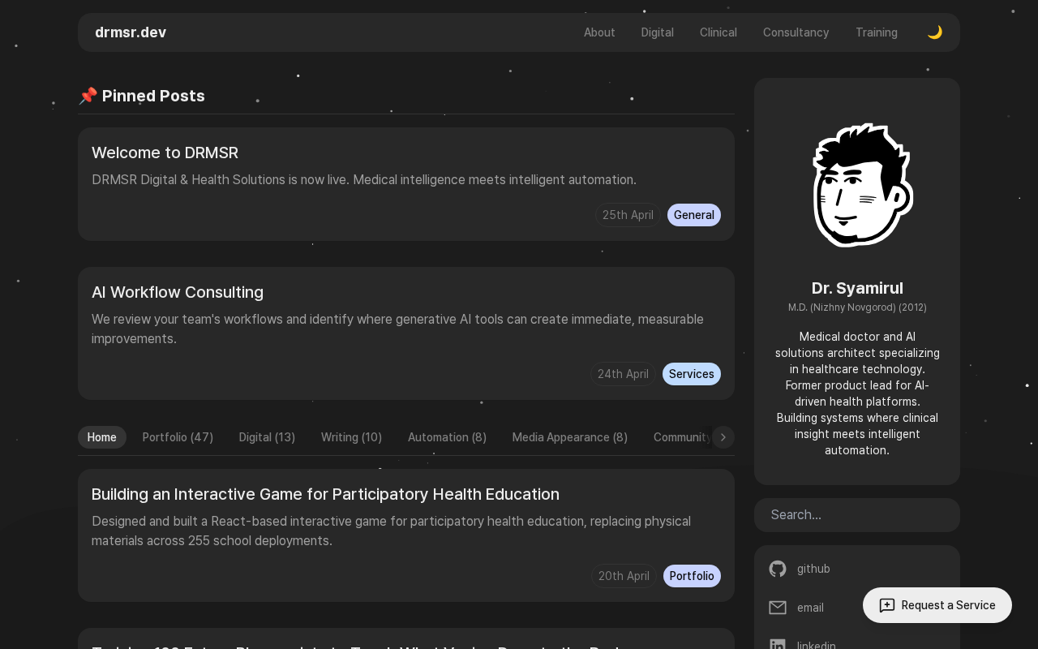Click the Services tag badge
The image size is (1038, 649).
(691, 374)
